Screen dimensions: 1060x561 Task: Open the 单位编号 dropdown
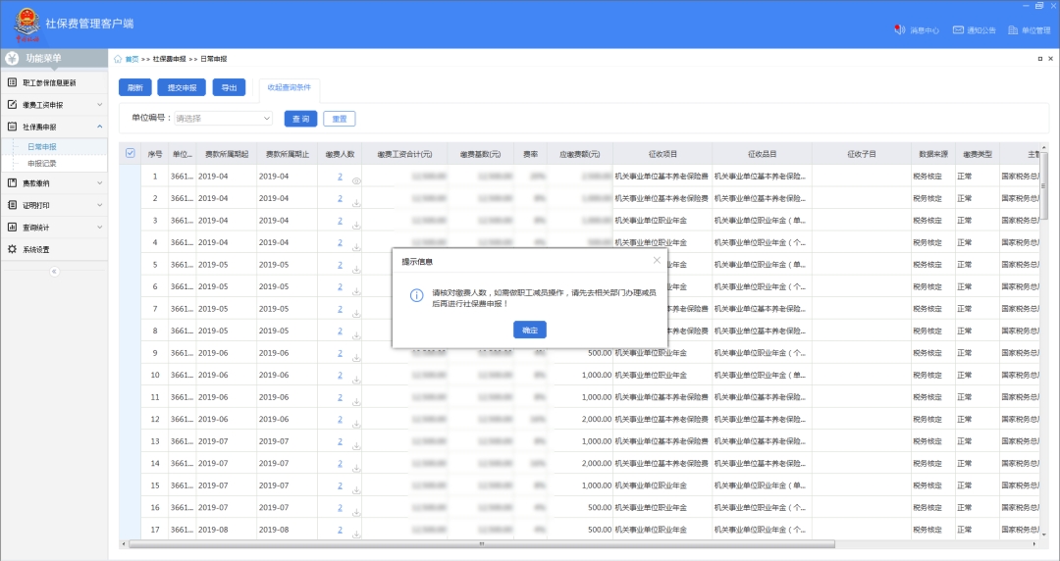tap(223, 119)
